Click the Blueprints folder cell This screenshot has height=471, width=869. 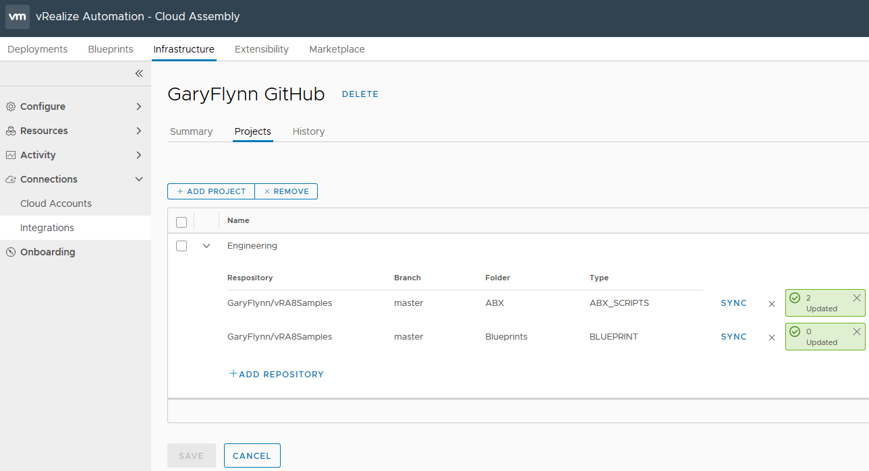coord(507,336)
